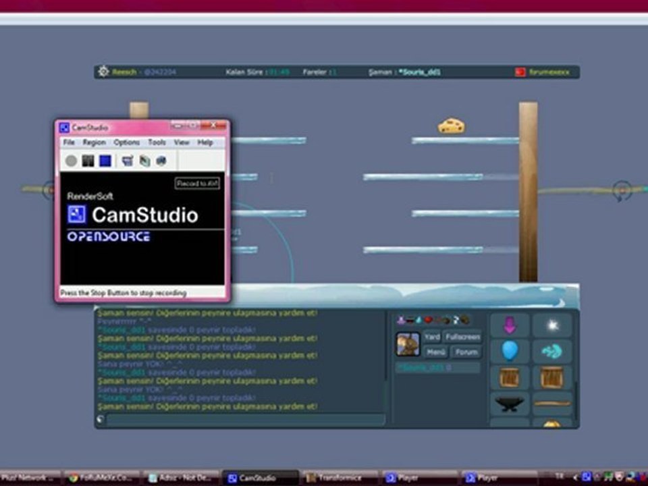Open the Tools menu in CamStudio
648x486 pixels.
(157, 142)
